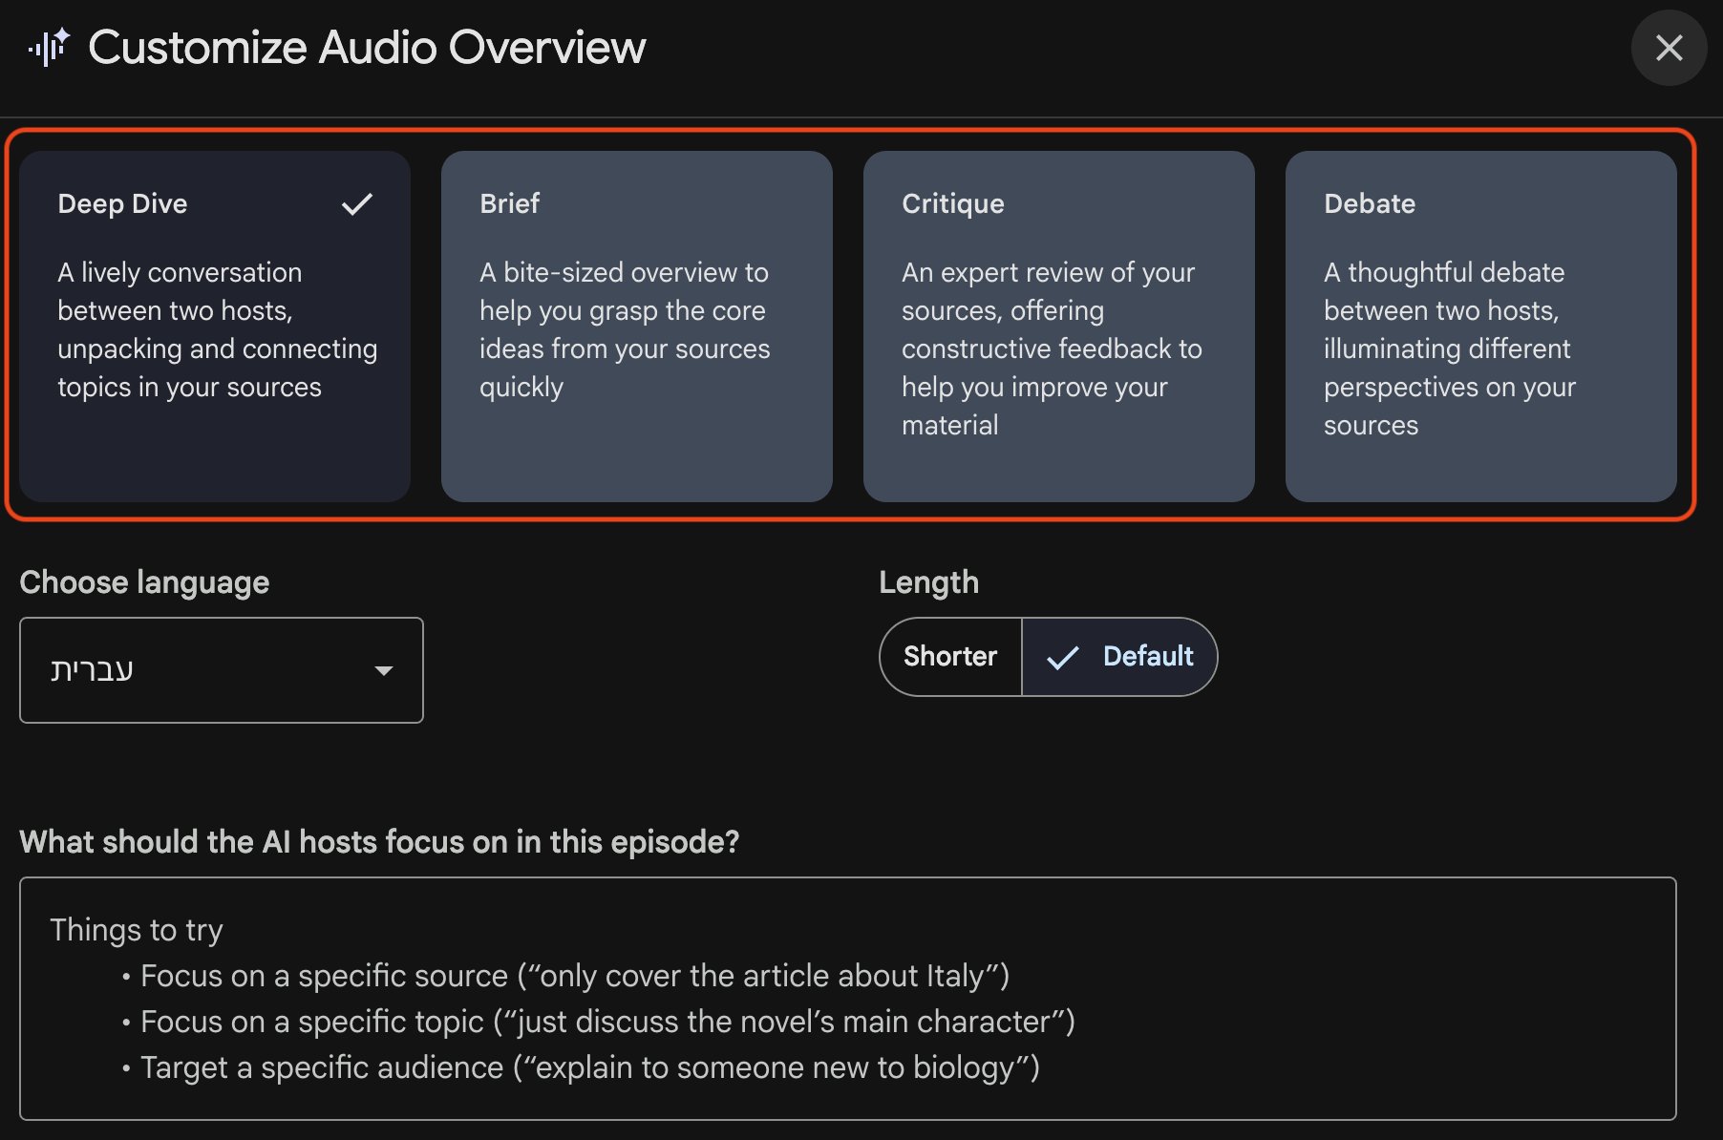The width and height of the screenshot is (1723, 1140).
Task: Select the Deep Dive format card
Action: [215, 326]
